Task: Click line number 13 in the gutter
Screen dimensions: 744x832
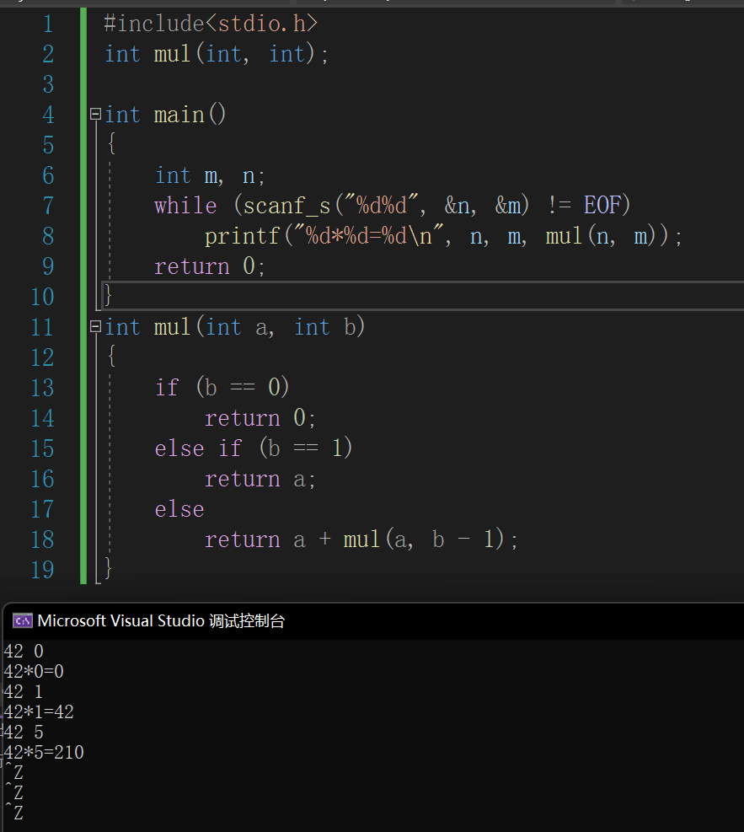Action: tap(42, 388)
